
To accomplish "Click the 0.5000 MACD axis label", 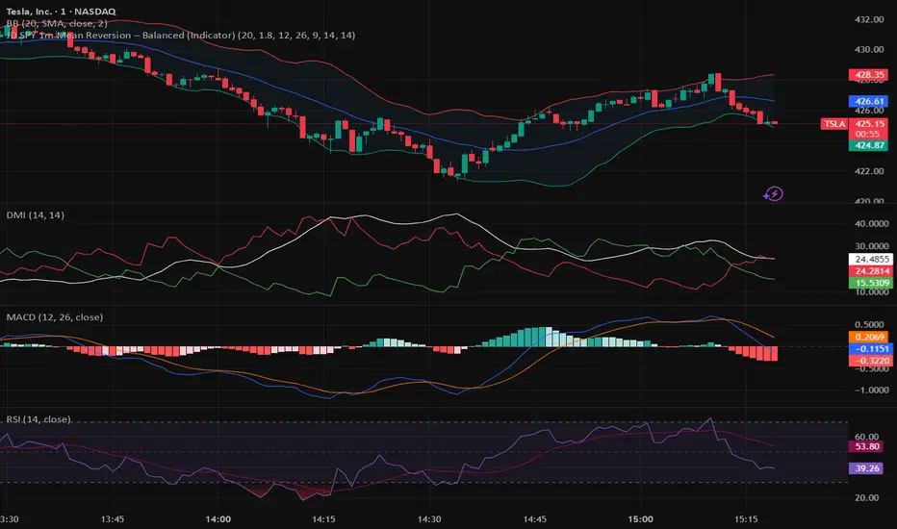I will [871, 324].
